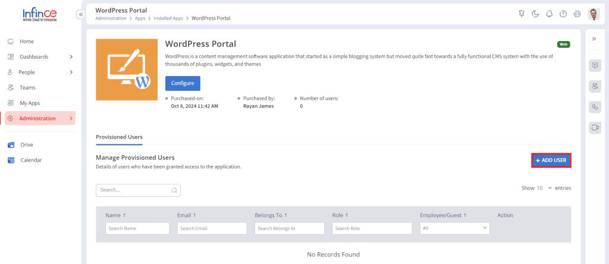Image resolution: width=609 pixels, height=264 pixels.
Task: Collapse the left sidebar with double-chevron button
Action: [x=81, y=14]
